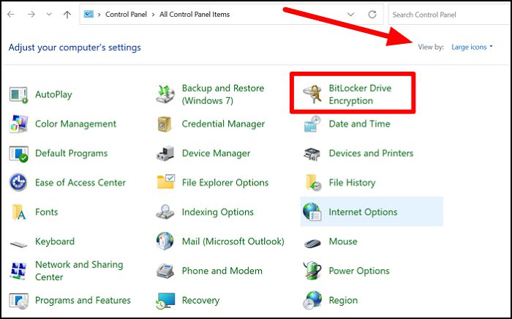Expand the address bar history dropdown
The height and width of the screenshot is (319, 512).
(351, 14)
